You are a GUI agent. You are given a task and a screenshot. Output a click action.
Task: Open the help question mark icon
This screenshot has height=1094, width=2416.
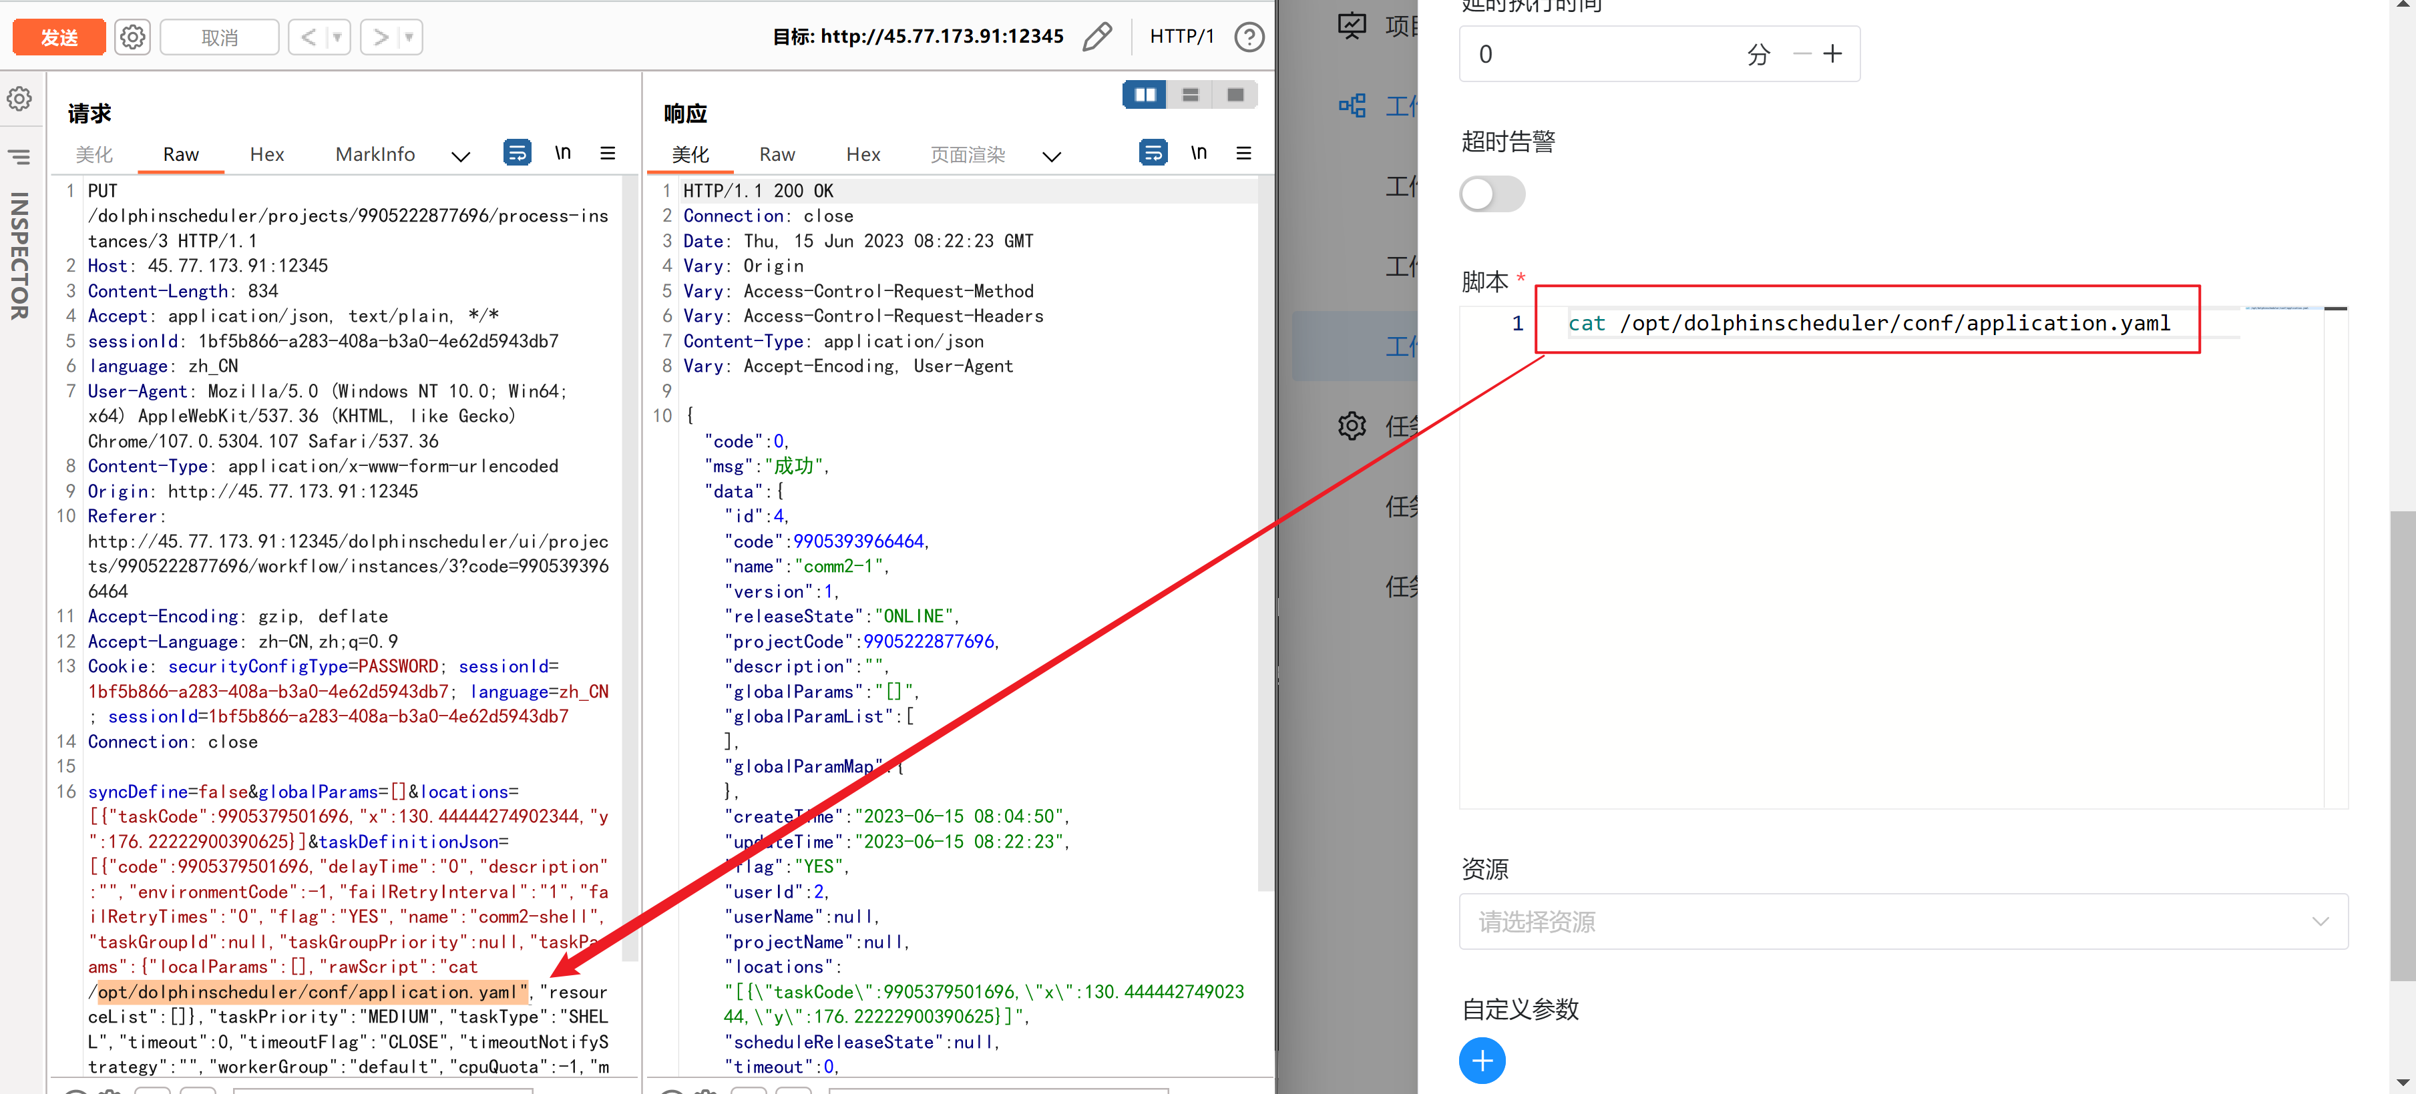1248,37
